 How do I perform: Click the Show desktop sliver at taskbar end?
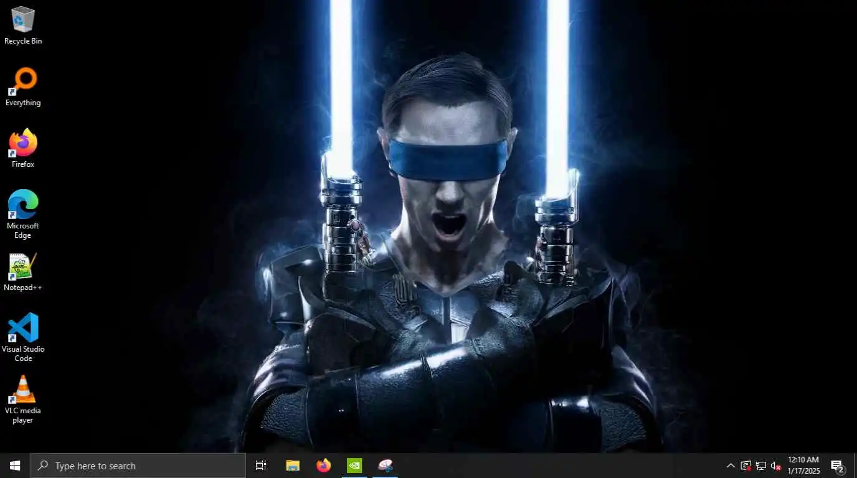[855, 466]
